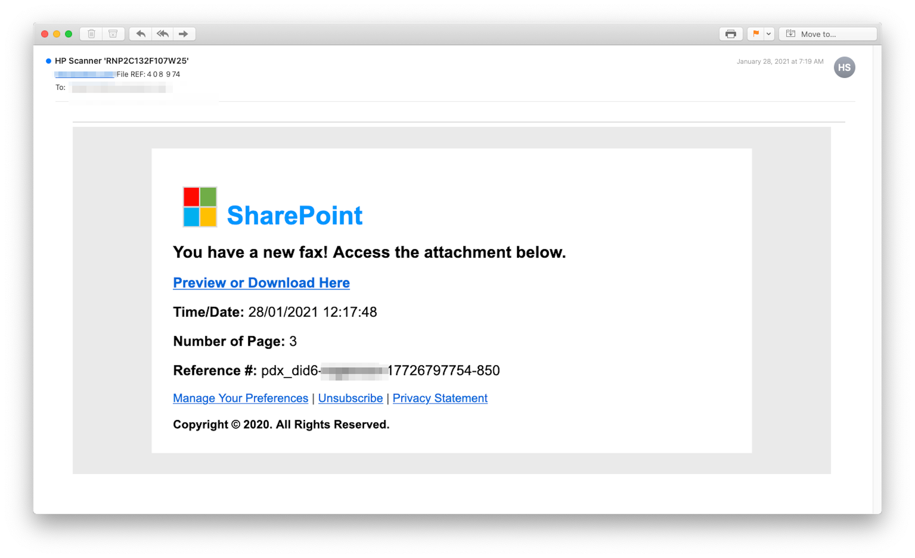Forward the email with the right arrow

[x=184, y=34]
